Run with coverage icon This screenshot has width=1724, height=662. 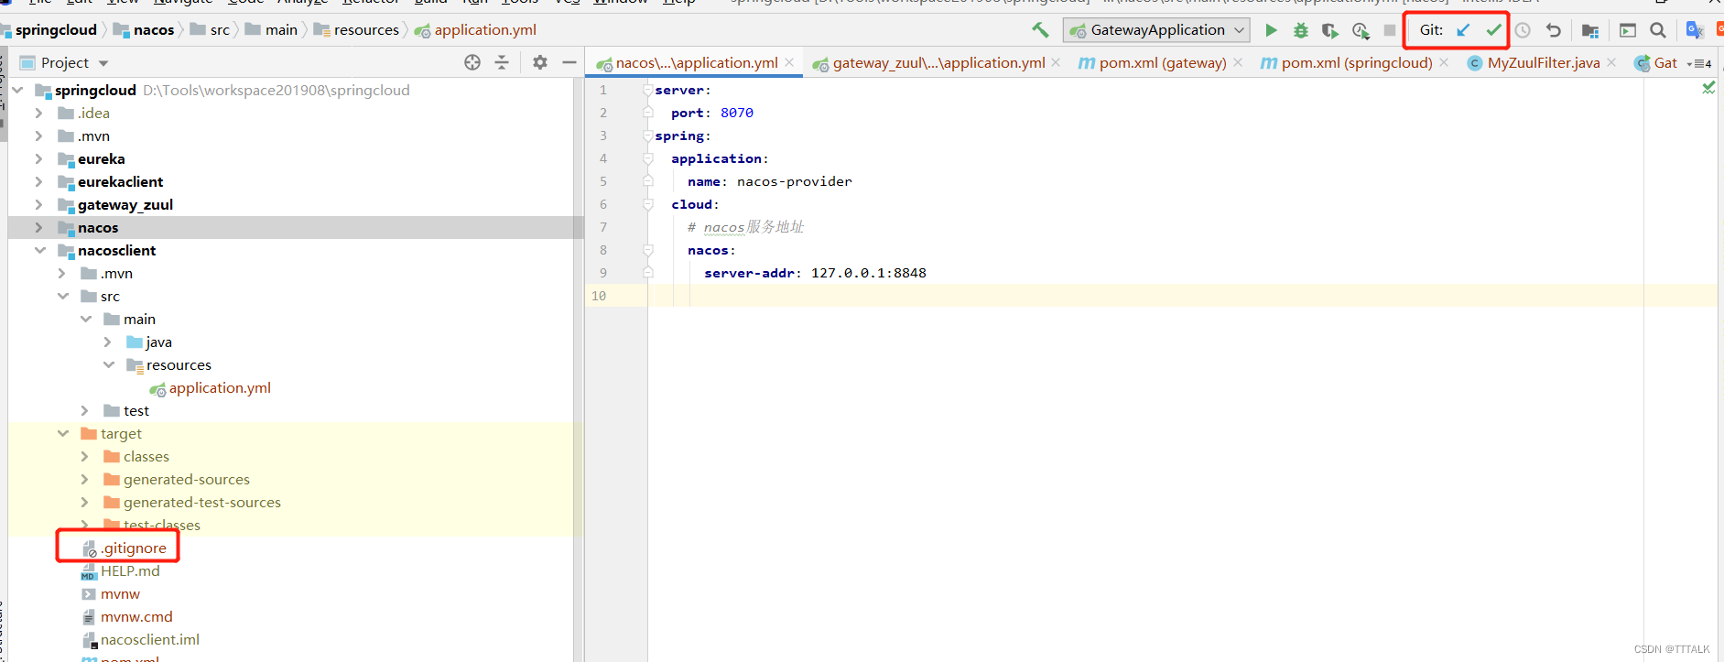coord(1330,30)
